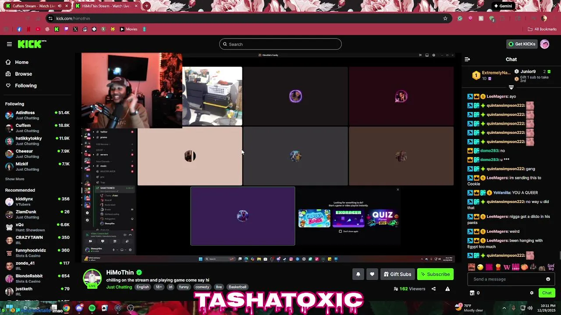Image resolution: width=561 pixels, height=315 pixels.
Task: Open the Movies bookmark folder
Action: [128, 29]
